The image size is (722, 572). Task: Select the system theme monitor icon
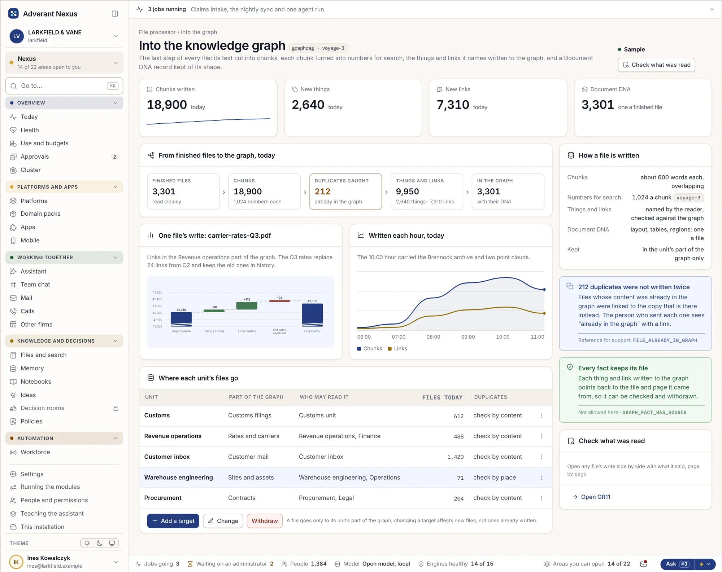coord(112,543)
